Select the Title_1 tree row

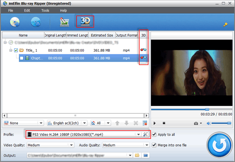pyautogui.click(x=75, y=50)
